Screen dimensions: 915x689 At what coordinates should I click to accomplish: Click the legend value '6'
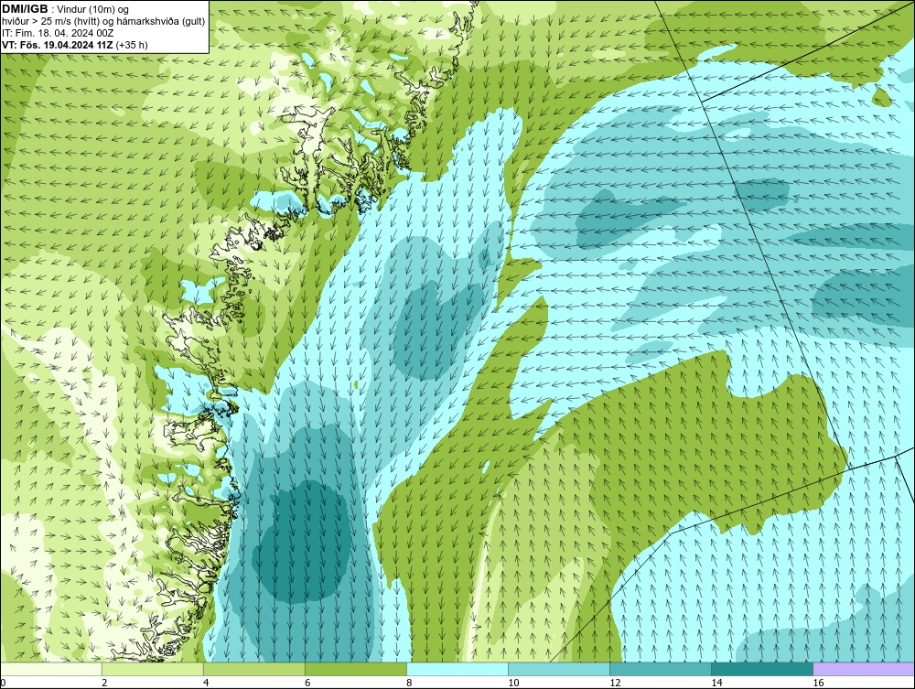307,683
